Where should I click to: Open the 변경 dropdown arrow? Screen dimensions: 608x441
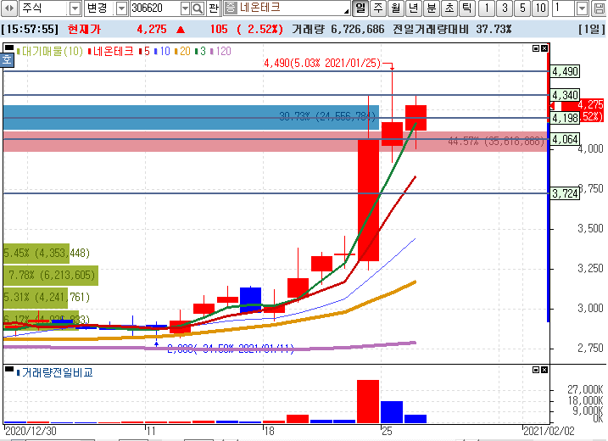click(x=122, y=8)
